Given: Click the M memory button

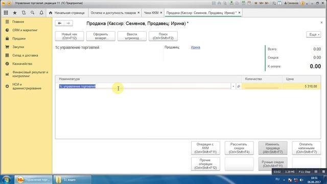Looking at the screenshot, I should [x=256, y=3].
